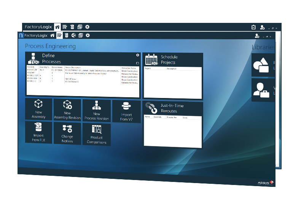Click user account icon in front window
This screenshot has height=209, width=293.
pos(257,36)
